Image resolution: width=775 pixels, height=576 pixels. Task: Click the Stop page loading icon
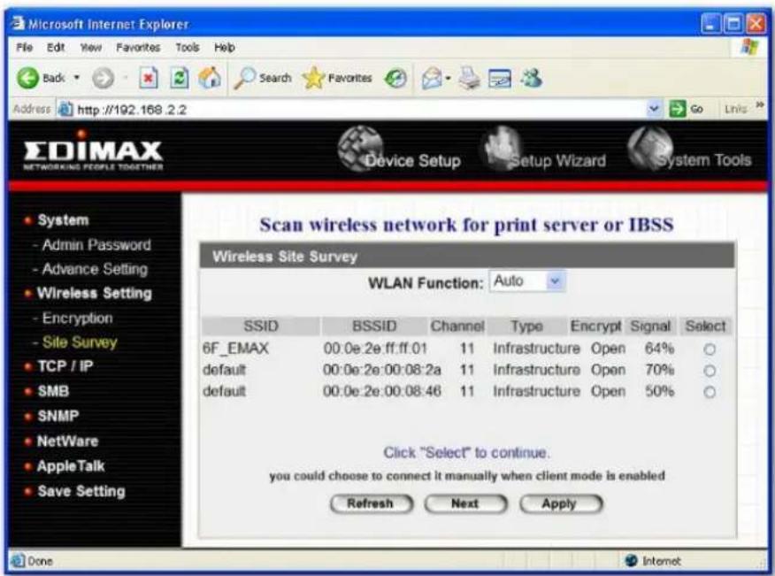click(x=149, y=78)
